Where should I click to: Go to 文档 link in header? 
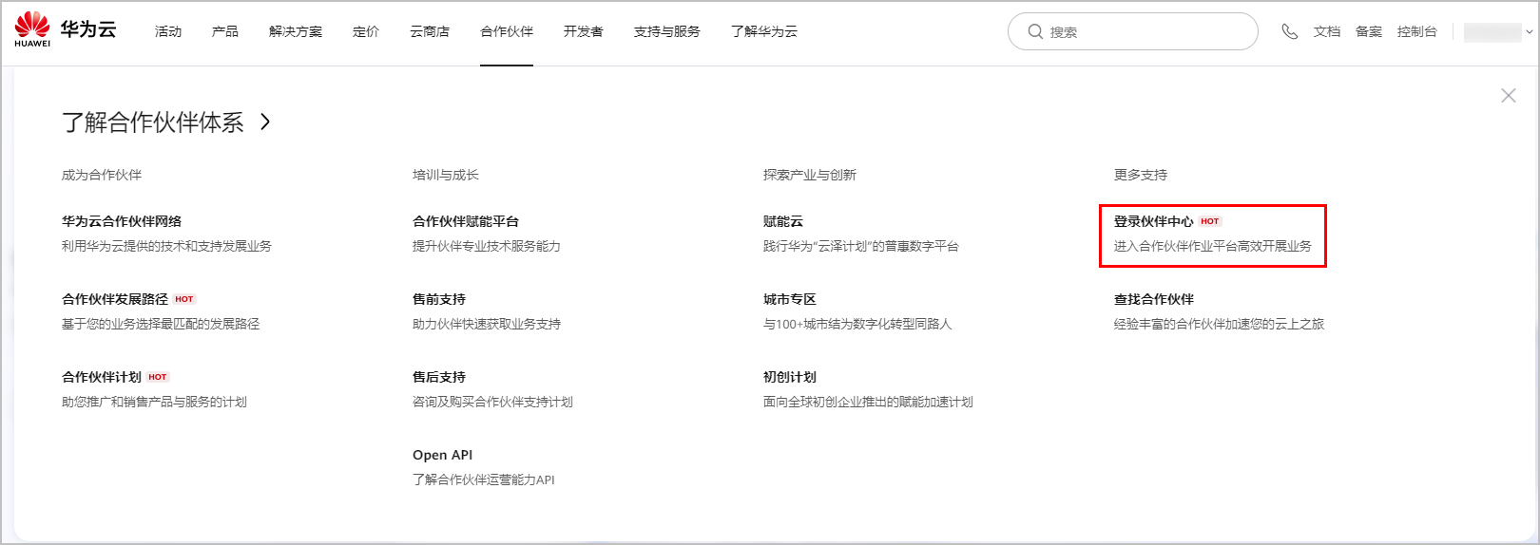(x=1327, y=31)
